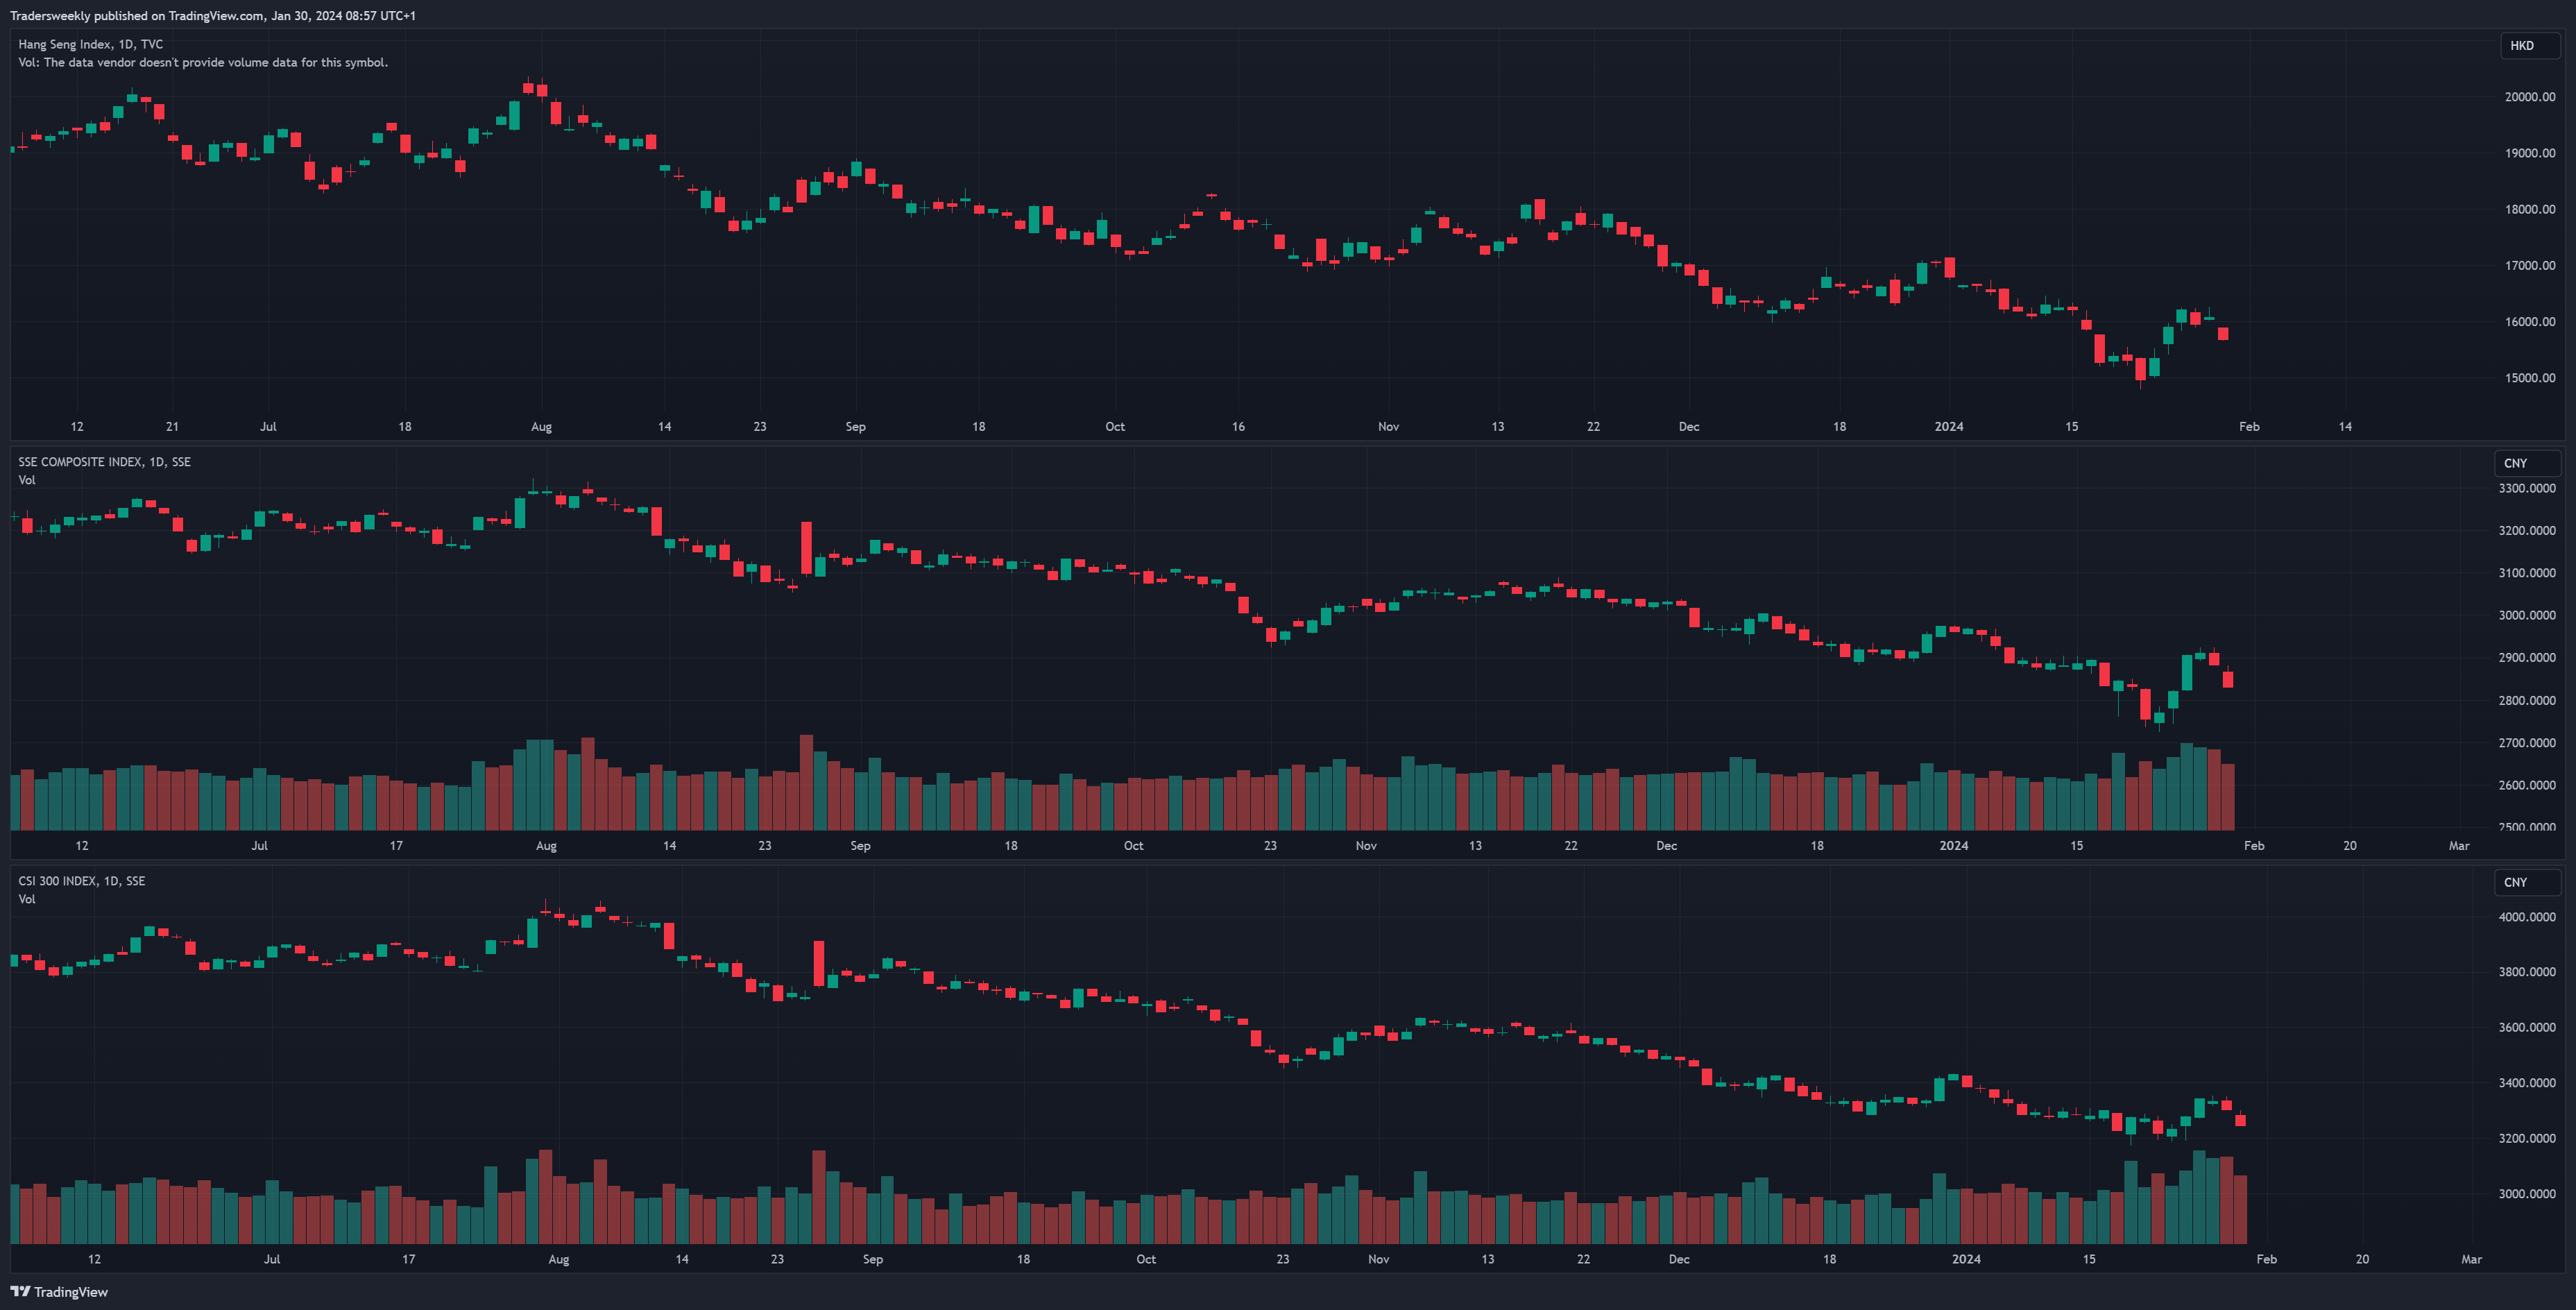The width and height of the screenshot is (2576, 1310).
Task: Click the 17000.00 price label on Hang Seng axis
Action: pos(2530,266)
